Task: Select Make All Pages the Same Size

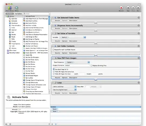Action: [54, 72]
